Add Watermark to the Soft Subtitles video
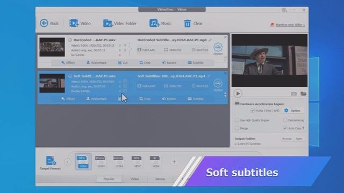 click(x=96, y=99)
